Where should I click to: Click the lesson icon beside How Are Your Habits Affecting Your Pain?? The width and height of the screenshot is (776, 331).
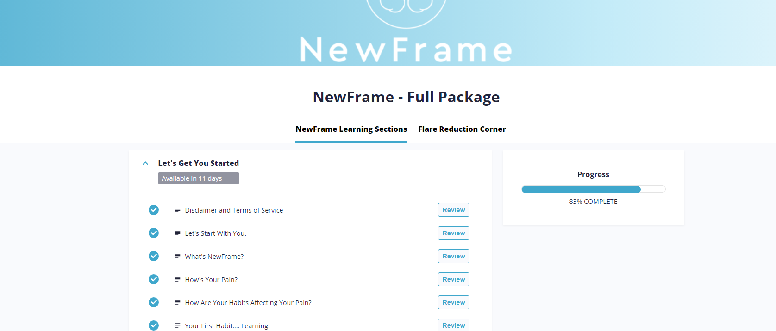pyautogui.click(x=177, y=302)
